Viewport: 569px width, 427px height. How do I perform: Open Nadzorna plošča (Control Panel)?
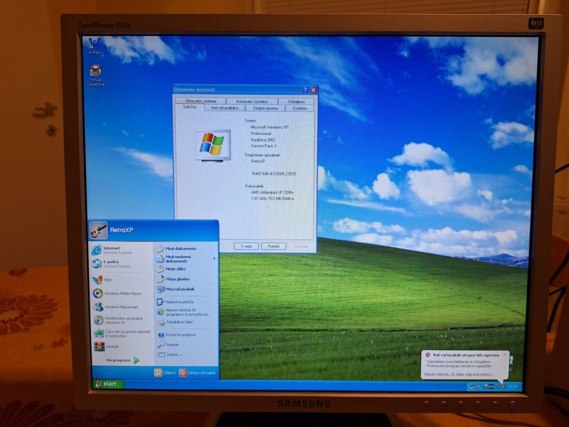pos(179,302)
